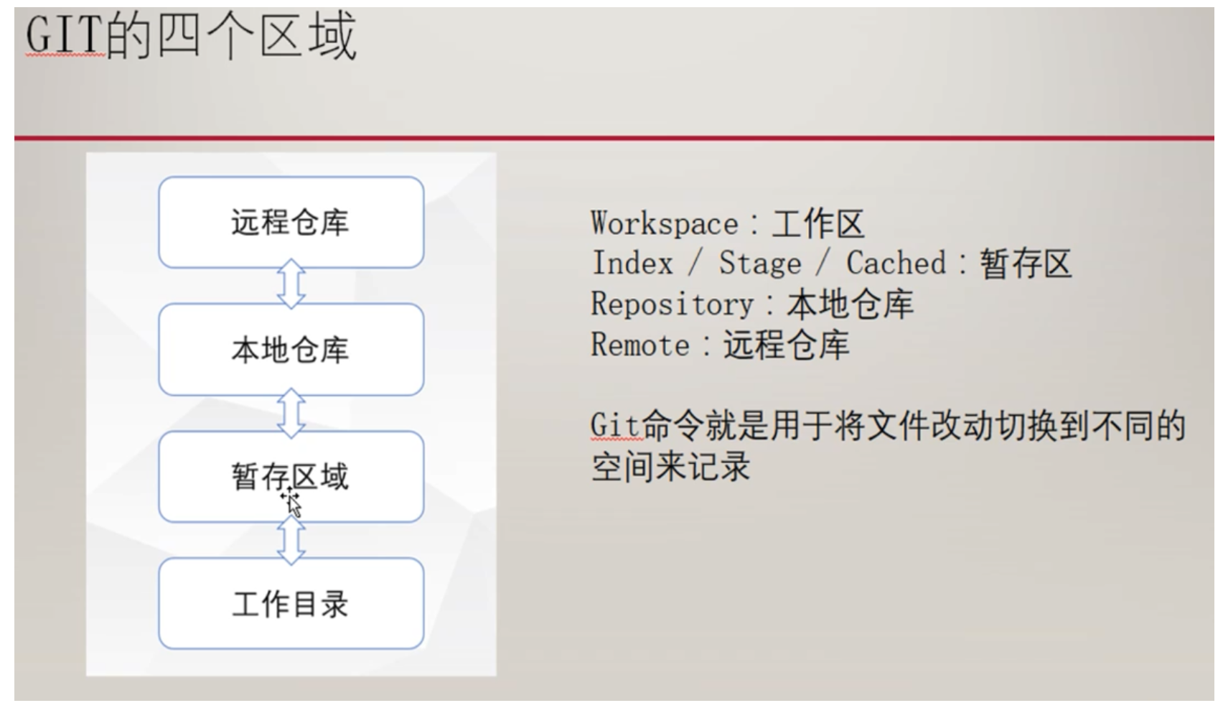Viewport: 1223px width, 708px height.
Task: Select the line Index / Stage / Cached：暂存区
Action: (831, 264)
